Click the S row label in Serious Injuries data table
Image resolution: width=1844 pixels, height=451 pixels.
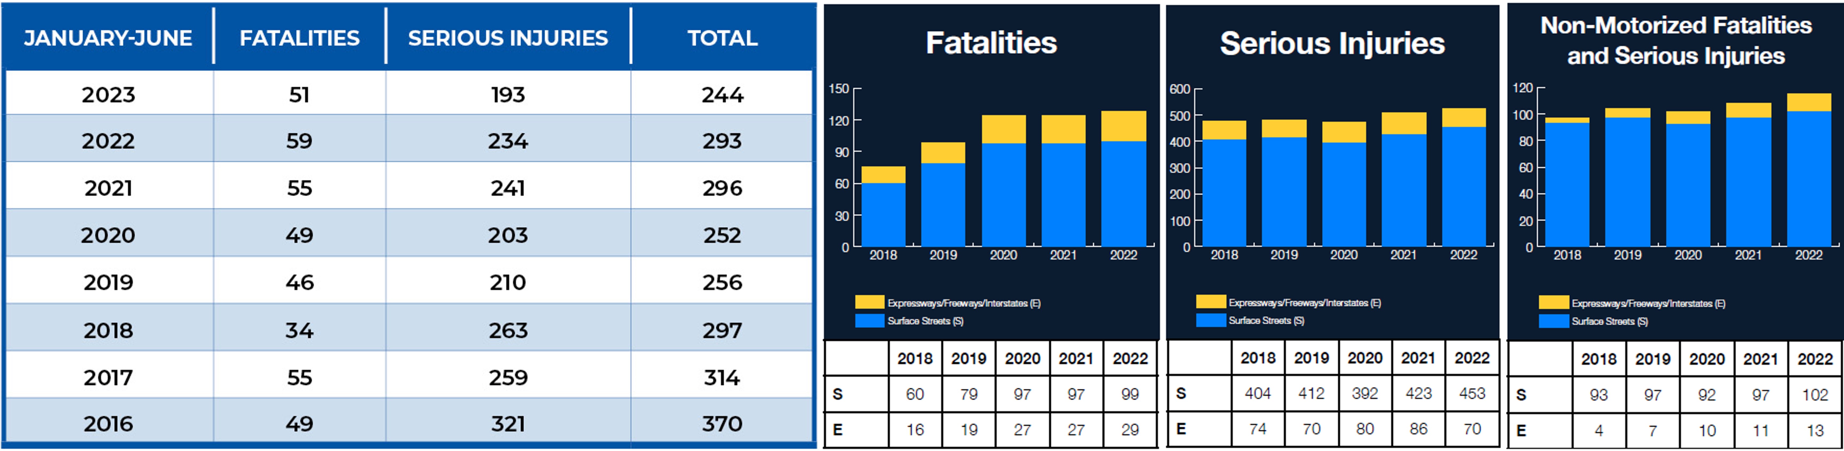[x=1181, y=394]
